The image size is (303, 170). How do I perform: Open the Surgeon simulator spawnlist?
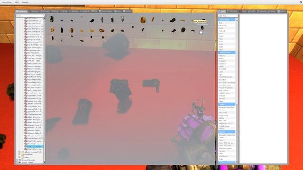(33, 50)
